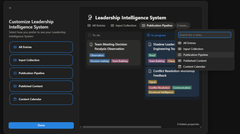Click the Communication tag
The height and width of the screenshot is (134, 240).
[182, 88]
